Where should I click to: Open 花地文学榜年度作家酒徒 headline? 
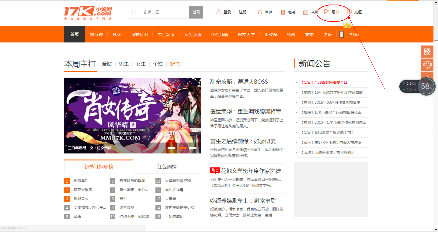[x=251, y=171]
